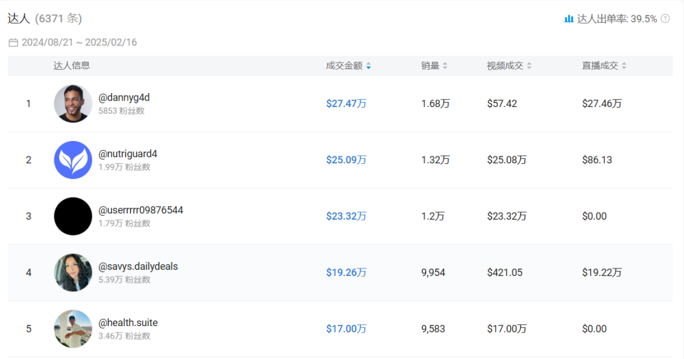The image size is (684, 359).
Task: Select the 1.32万 sales value
Action: pyautogui.click(x=435, y=160)
